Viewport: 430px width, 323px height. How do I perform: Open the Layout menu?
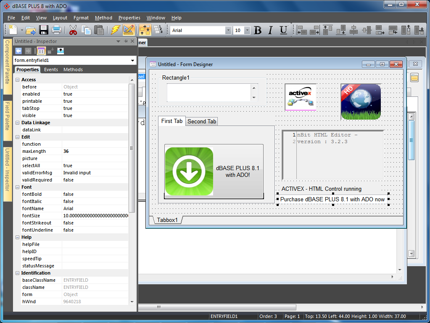tap(60, 18)
